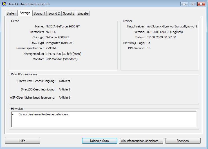
Task: Switch to the System tab
Action: coord(12,13)
